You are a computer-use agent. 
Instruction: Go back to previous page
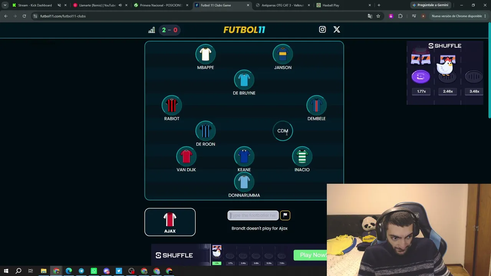point(6,16)
